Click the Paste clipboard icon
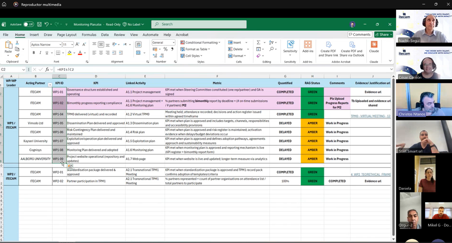The height and width of the screenshot is (243, 452). (8, 45)
